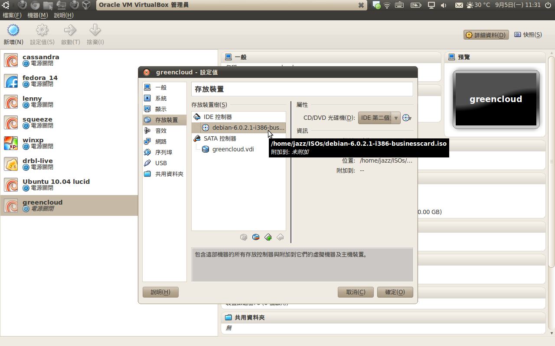The image size is (555, 346).
Task: Click the 捨棄(I) discard arrow icon
Action: [x=95, y=30]
